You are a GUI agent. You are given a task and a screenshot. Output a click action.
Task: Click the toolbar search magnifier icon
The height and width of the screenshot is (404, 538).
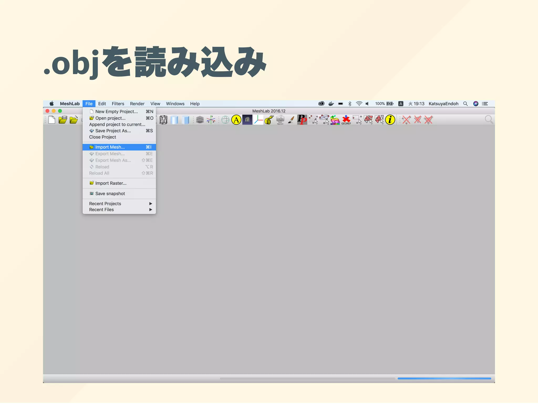[x=489, y=120]
